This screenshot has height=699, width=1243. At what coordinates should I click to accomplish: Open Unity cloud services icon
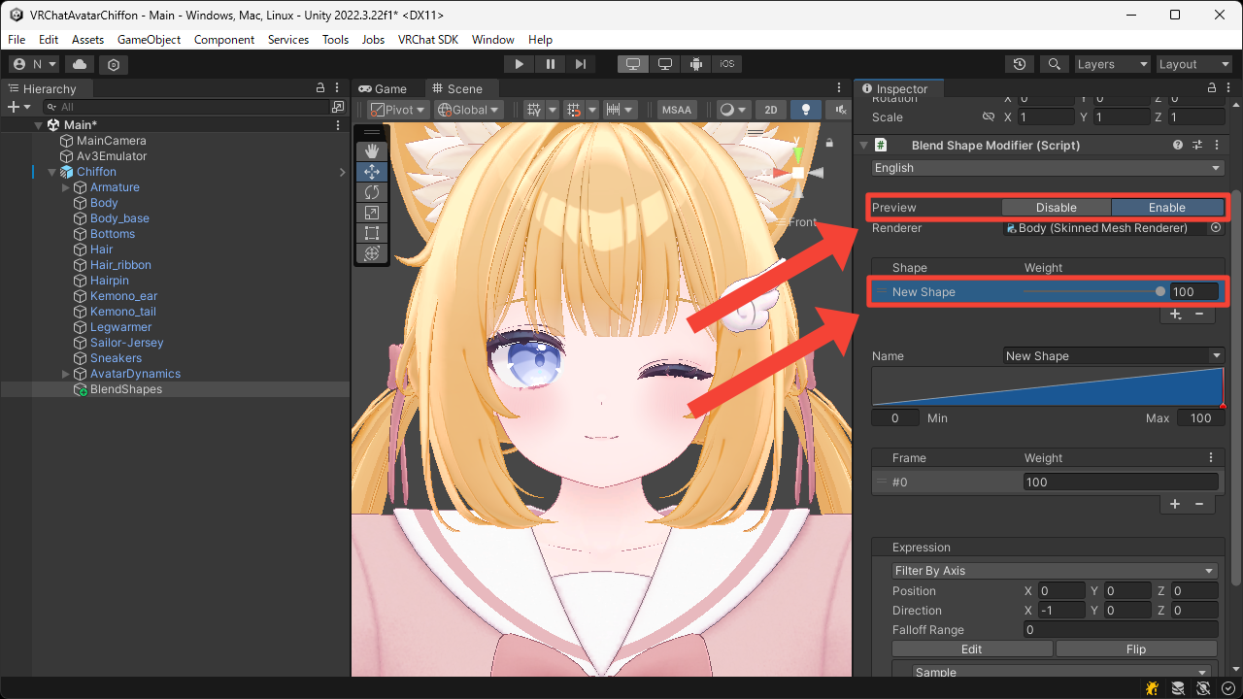click(x=79, y=64)
